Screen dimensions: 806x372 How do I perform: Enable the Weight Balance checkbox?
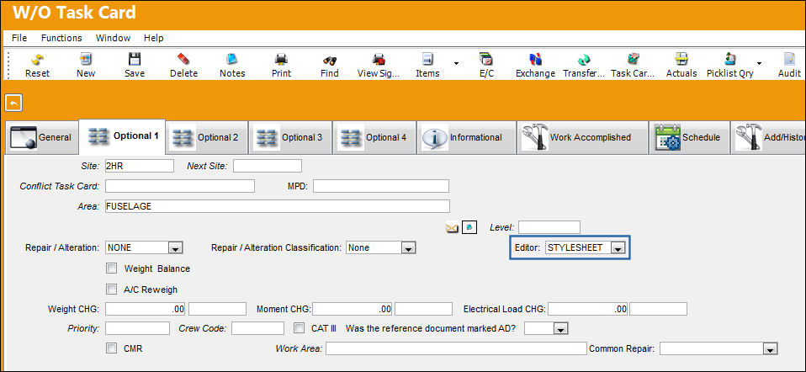(111, 268)
